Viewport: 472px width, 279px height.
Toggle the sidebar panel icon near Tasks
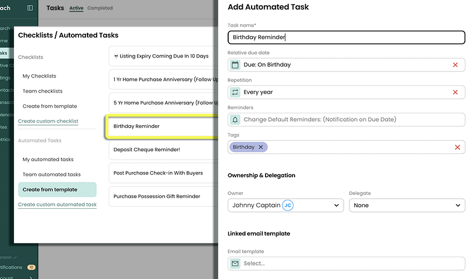30,8
